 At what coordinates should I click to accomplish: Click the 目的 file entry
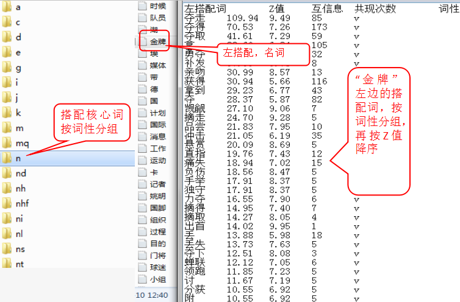pyautogui.click(x=153, y=244)
